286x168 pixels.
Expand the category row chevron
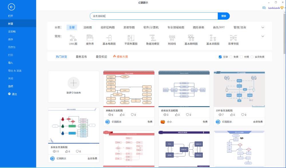262,27
